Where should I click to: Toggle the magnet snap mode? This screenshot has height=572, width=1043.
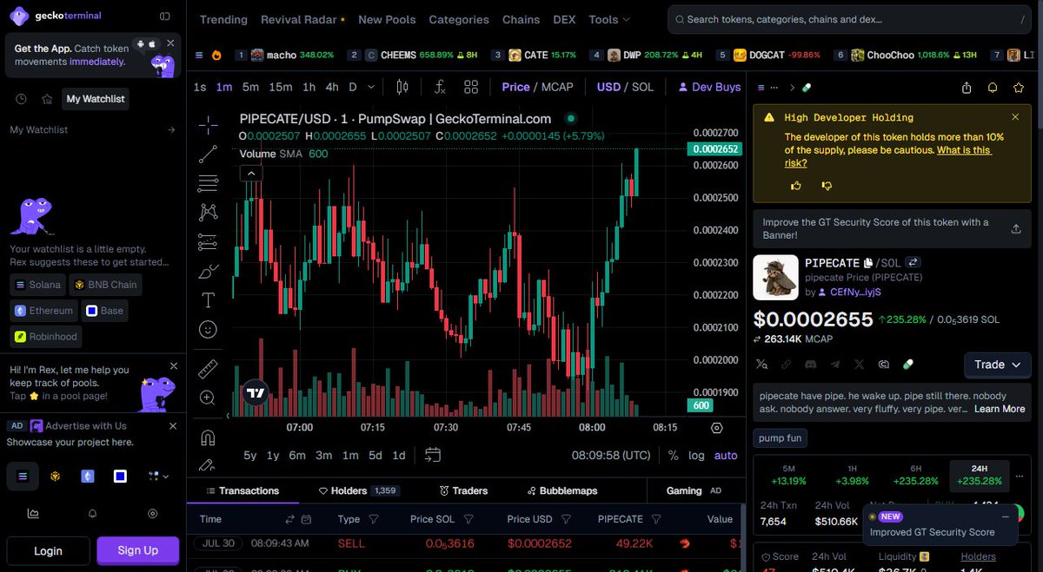tap(208, 437)
